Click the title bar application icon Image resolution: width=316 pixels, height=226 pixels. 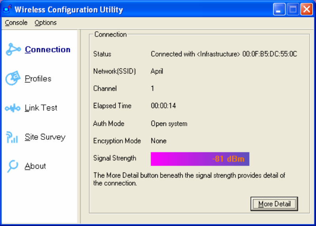pos(8,9)
